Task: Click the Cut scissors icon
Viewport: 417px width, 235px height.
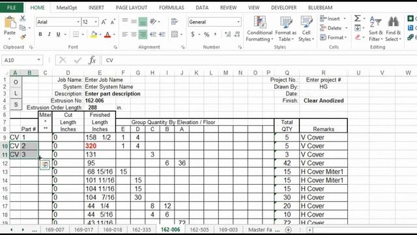Action: click(x=23, y=19)
